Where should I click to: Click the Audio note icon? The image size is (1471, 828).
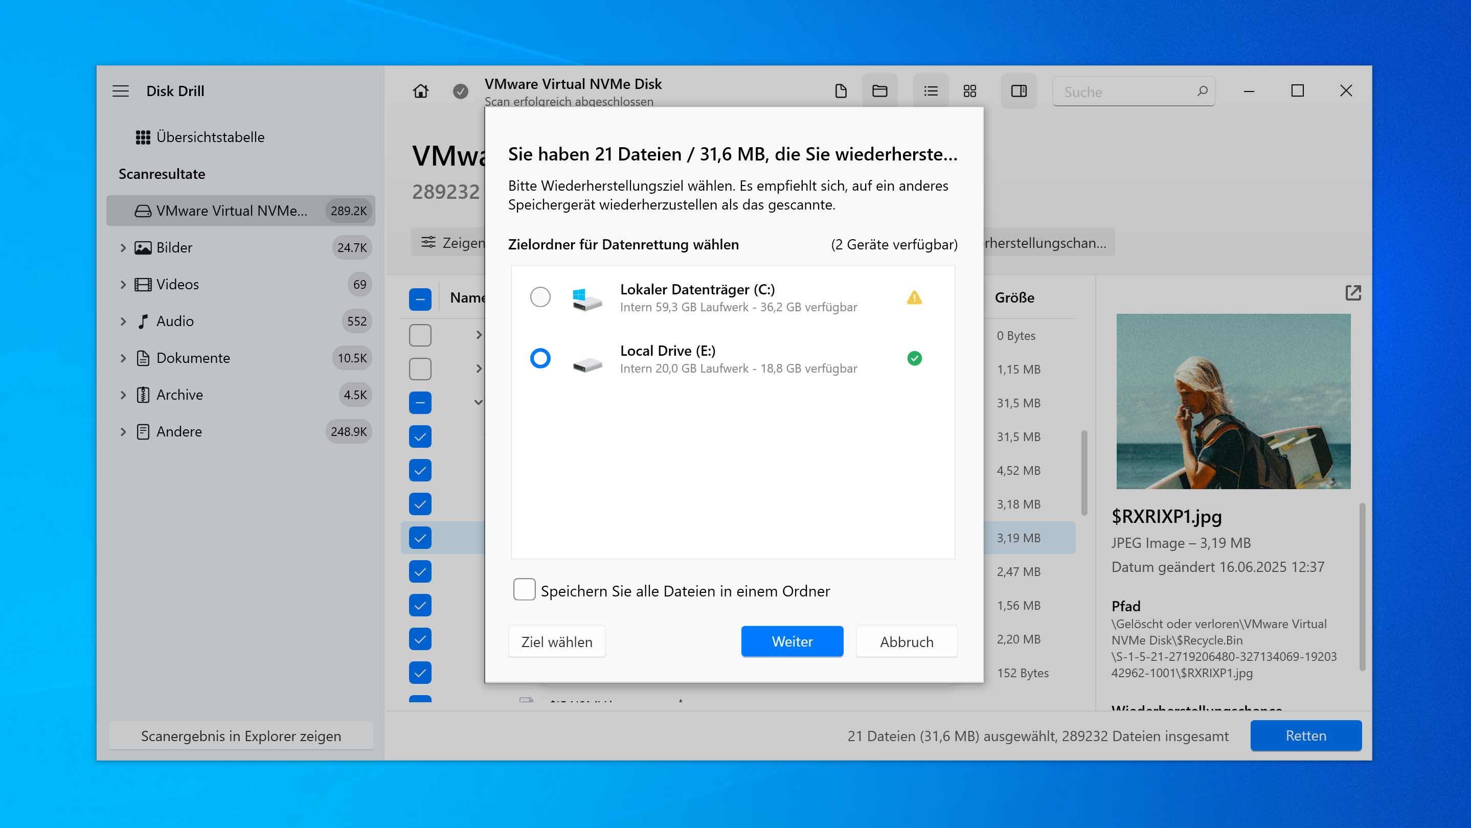click(143, 321)
